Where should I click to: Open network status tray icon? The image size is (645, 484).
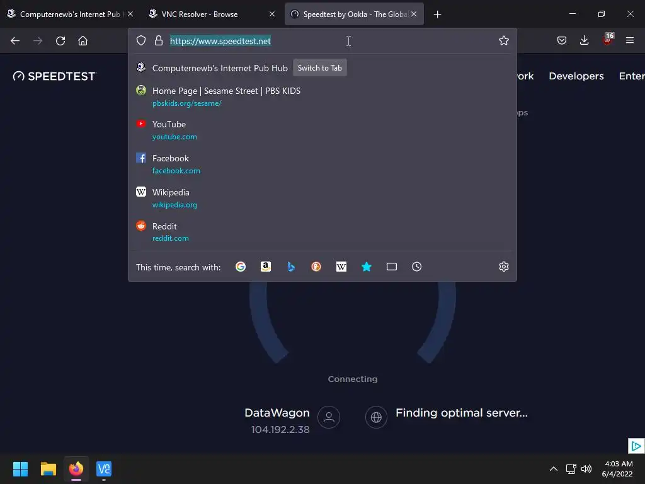pos(571,469)
